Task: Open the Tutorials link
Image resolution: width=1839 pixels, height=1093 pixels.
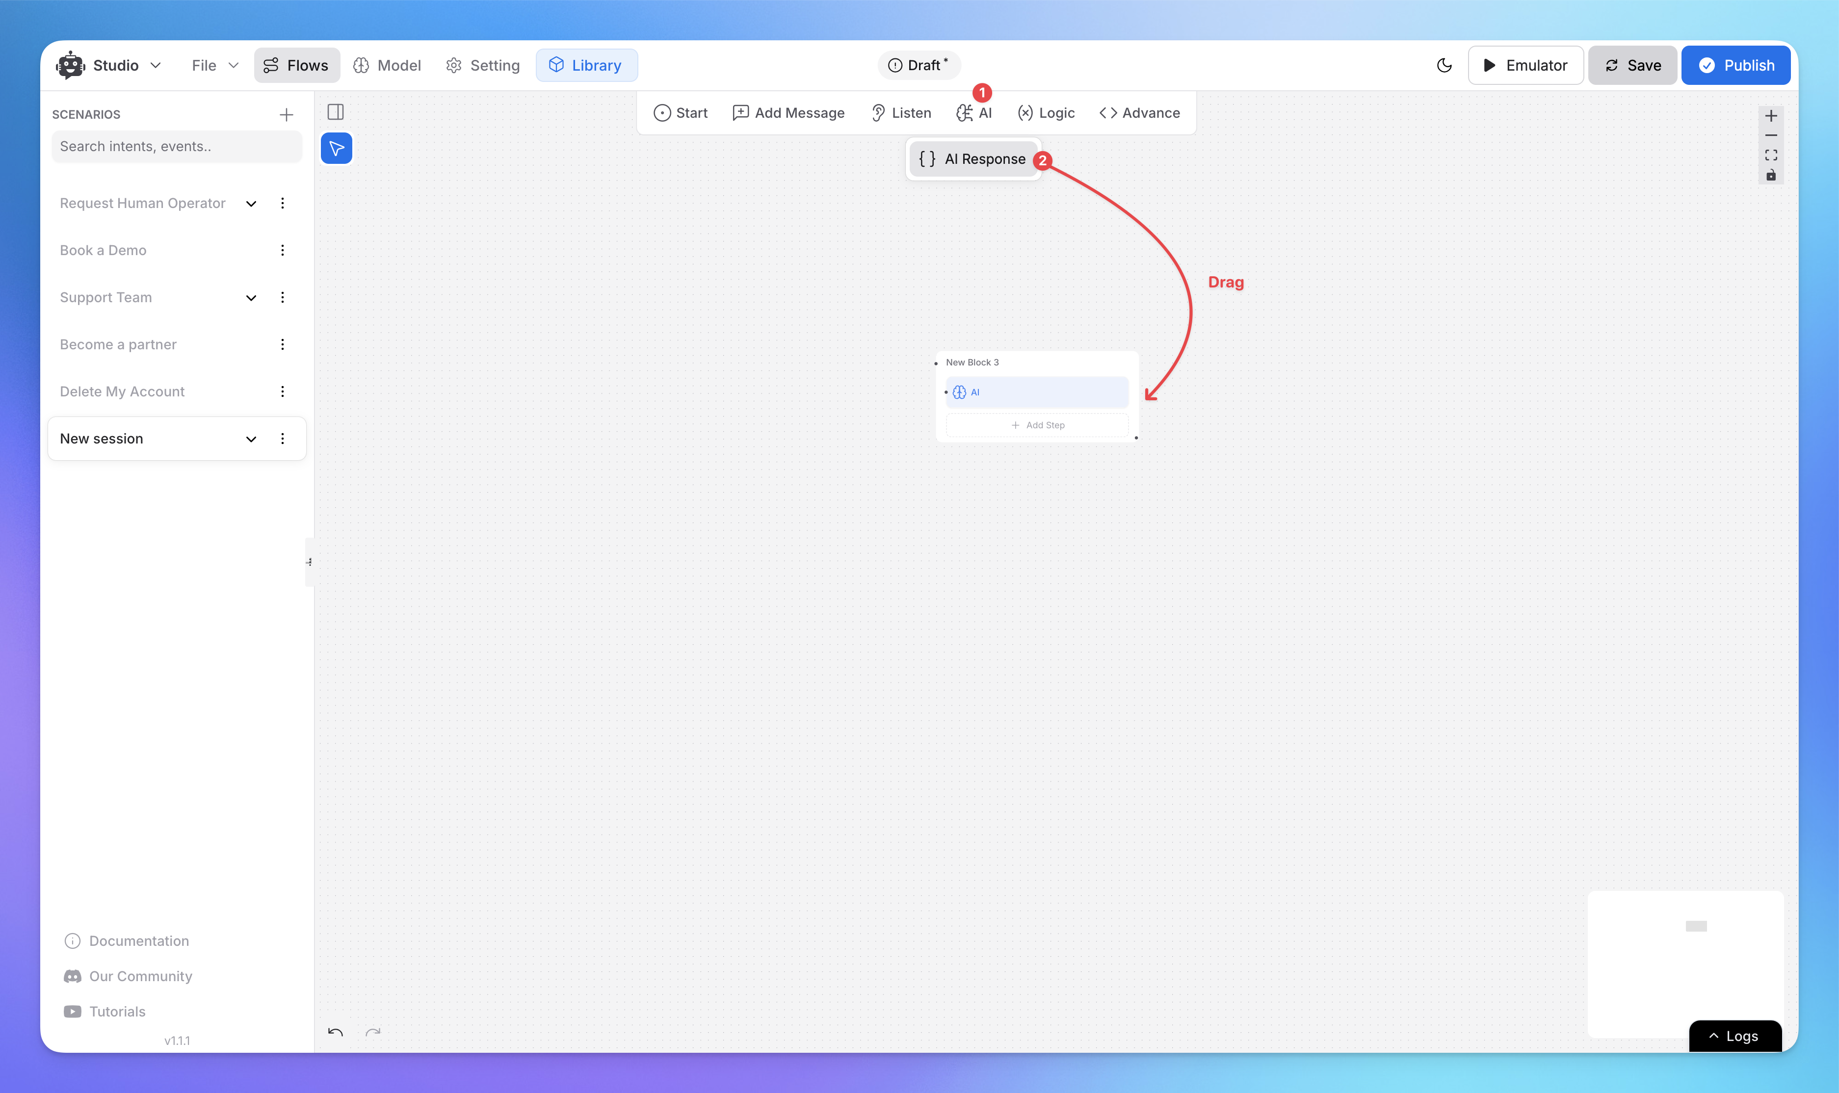Action: 105,1011
